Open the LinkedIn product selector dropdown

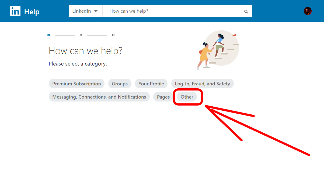[85, 11]
